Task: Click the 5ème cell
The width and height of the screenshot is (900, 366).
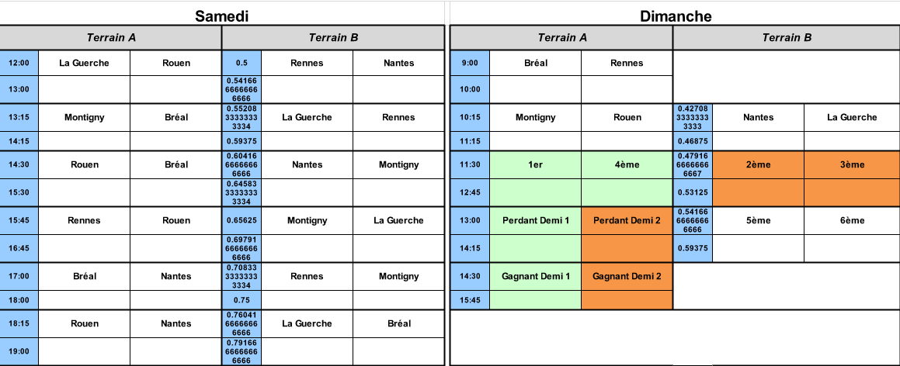Action: (758, 220)
